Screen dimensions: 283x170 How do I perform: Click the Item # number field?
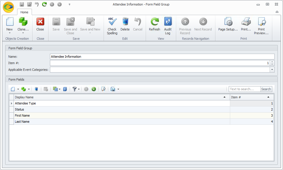coord(160,63)
